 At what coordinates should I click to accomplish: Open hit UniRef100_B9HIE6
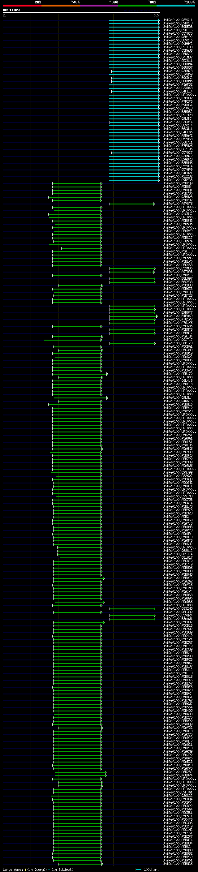click(x=178, y=30)
